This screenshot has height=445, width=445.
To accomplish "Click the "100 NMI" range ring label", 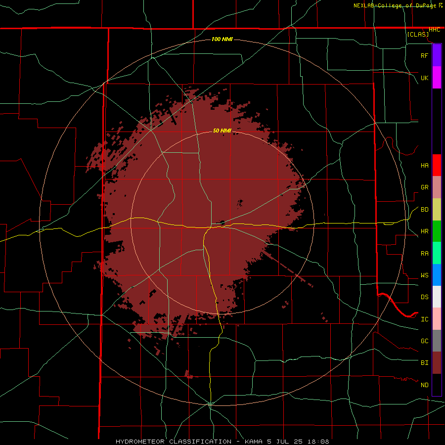I will tap(222, 39).
